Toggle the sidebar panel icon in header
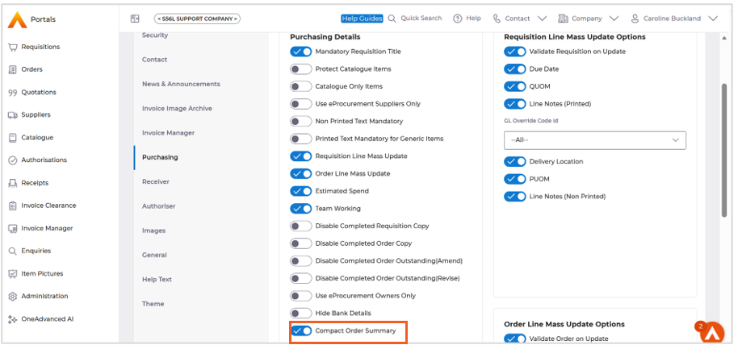The height and width of the screenshot is (349, 742). (x=135, y=19)
